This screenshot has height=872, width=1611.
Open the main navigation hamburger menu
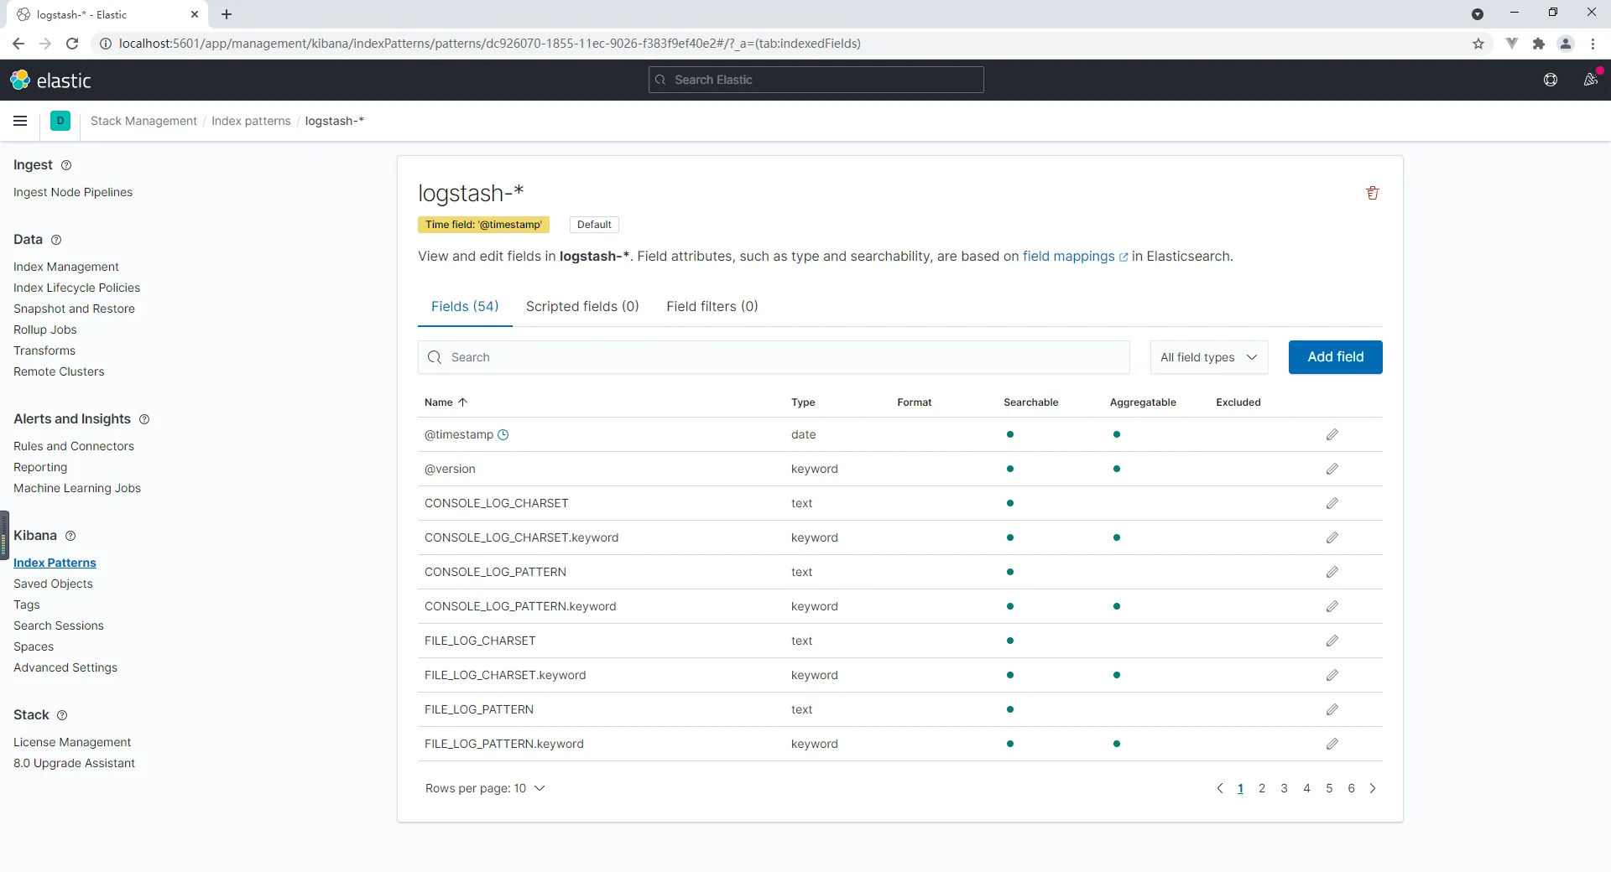(x=20, y=122)
